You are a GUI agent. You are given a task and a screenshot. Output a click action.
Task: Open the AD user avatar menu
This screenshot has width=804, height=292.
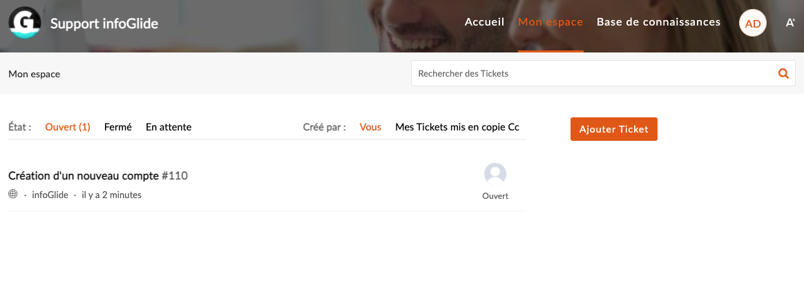pyautogui.click(x=752, y=23)
